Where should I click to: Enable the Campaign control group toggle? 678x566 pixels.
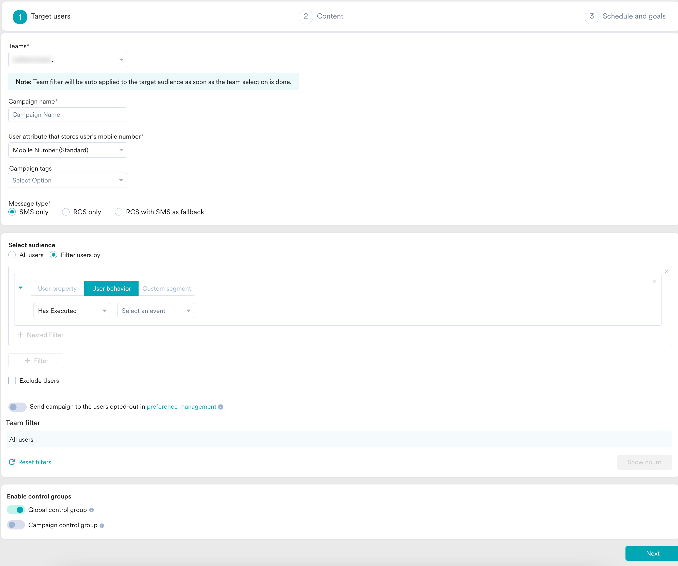tap(16, 525)
